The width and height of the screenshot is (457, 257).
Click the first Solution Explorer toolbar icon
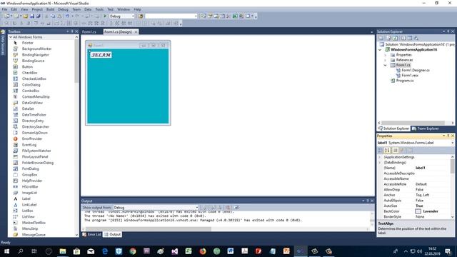click(x=381, y=38)
